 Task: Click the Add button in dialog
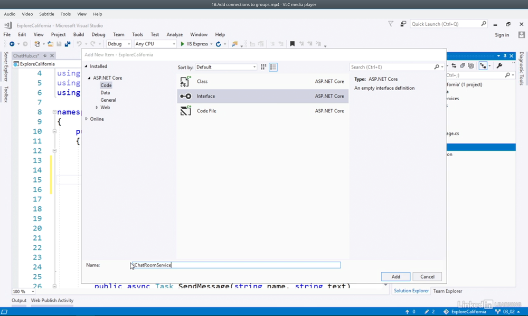(x=395, y=276)
